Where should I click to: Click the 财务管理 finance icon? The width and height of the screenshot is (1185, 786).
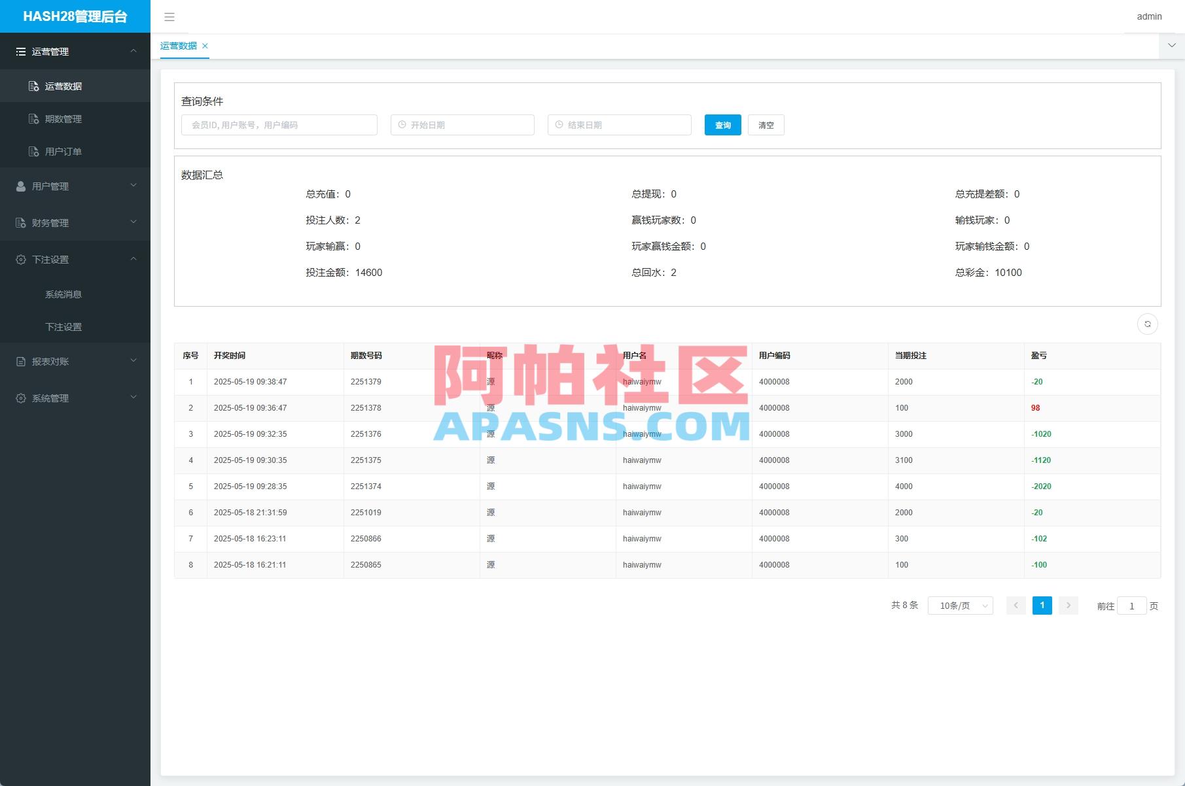point(20,222)
